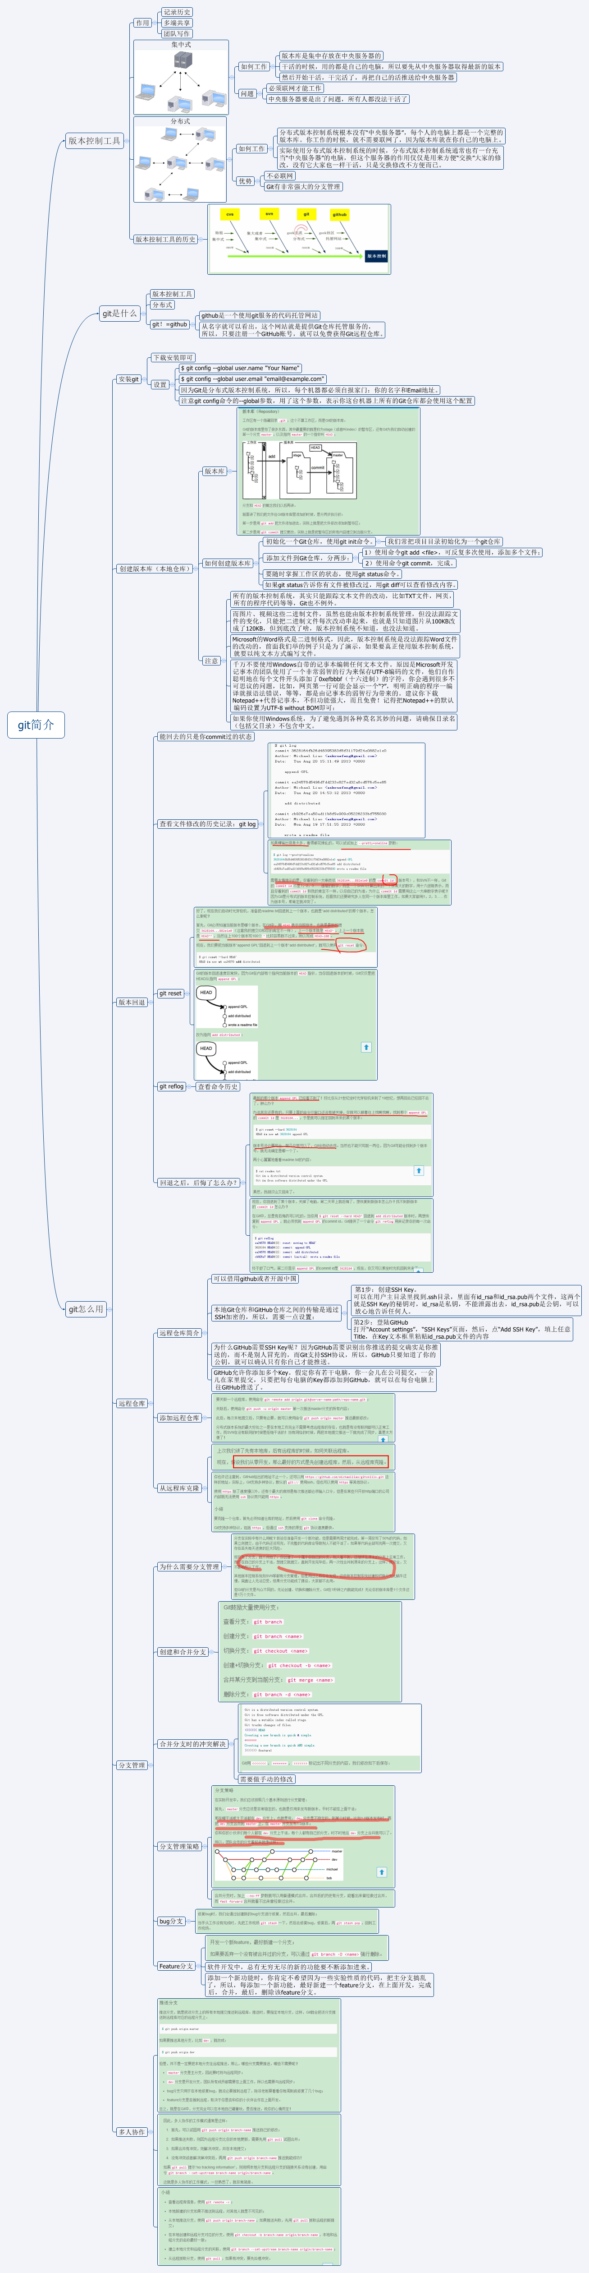Screen dimensions: 589x2273
Task: Click the '如何创建版本库' node
Action: click(x=228, y=563)
